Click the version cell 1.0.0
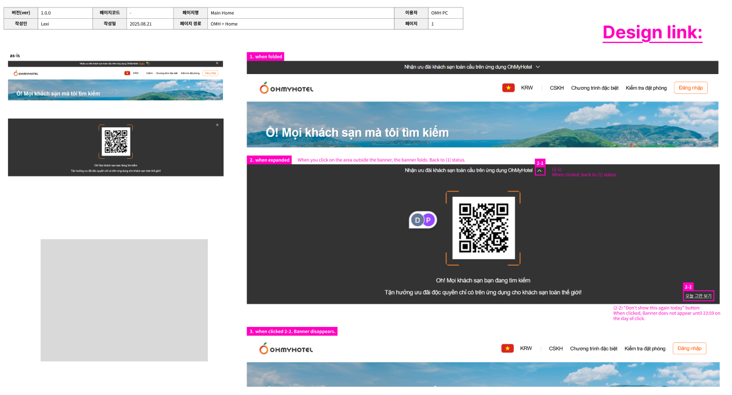 [65, 13]
